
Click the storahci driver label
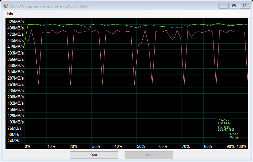tap(224, 126)
